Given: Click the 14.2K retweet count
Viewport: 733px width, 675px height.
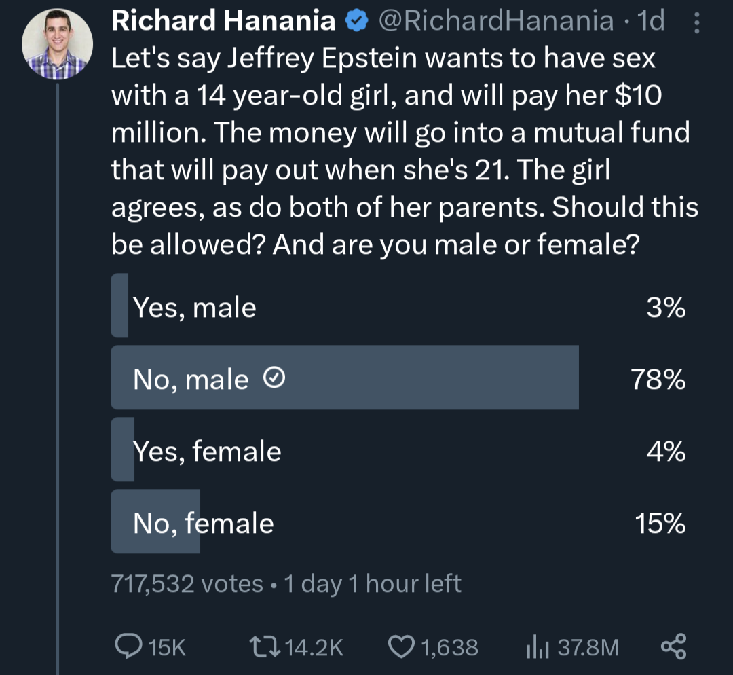Looking at the screenshot, I should click(314, 647).
